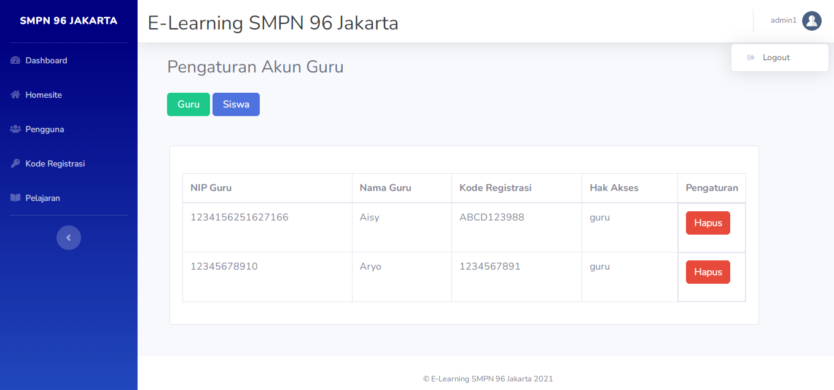Screen dimensions: 834x390
Task: Click the Pelajaran book icon
Action: (x=16, y=198)
